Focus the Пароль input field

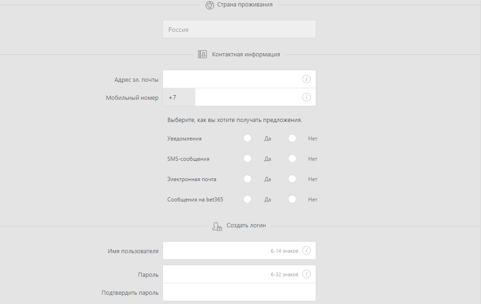[x=239, y=274]
